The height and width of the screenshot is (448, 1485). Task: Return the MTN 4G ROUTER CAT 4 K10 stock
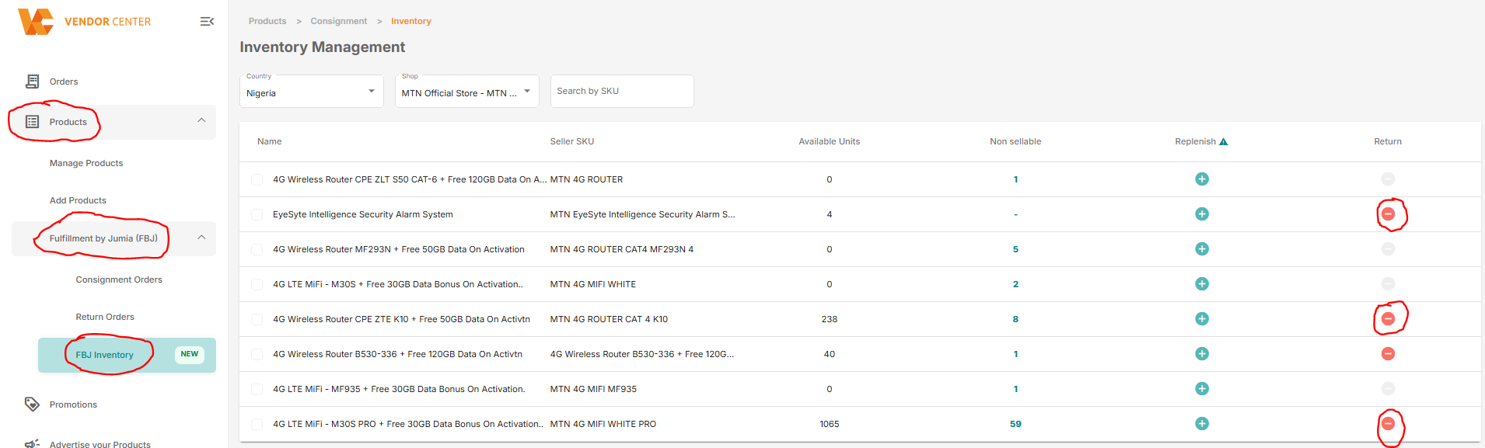1388,319
